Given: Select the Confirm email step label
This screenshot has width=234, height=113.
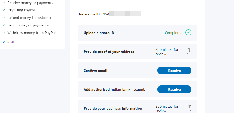Looking at the screenshot, I should [95, 71].
